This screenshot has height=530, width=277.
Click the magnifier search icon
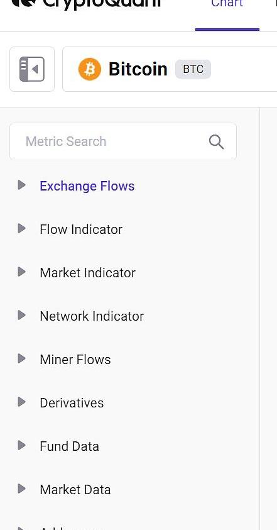[x=216, y=141]
